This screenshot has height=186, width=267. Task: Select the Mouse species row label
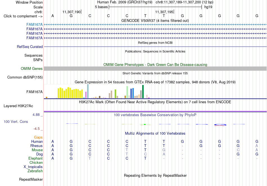click(37, 150)
